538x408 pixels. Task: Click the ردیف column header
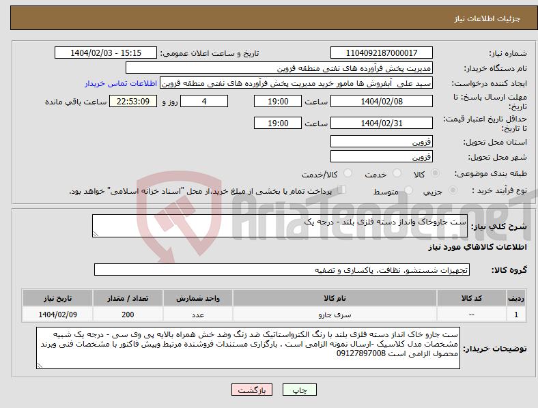point(516,298)
